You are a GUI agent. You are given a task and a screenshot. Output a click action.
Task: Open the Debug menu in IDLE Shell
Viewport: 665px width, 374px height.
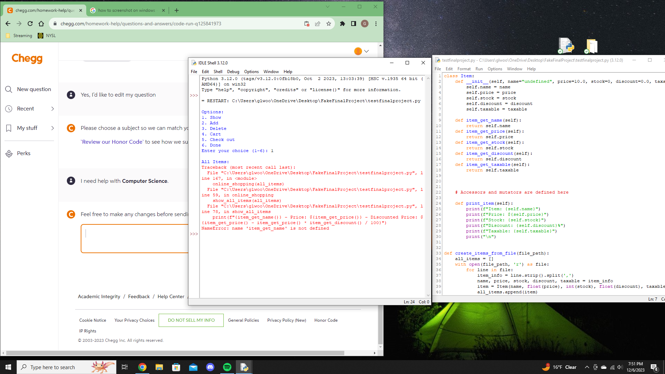tap(233, 72)
